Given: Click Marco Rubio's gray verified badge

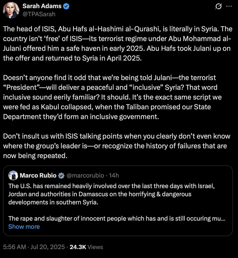Looking at the screenshot, I should pos(61,176).
